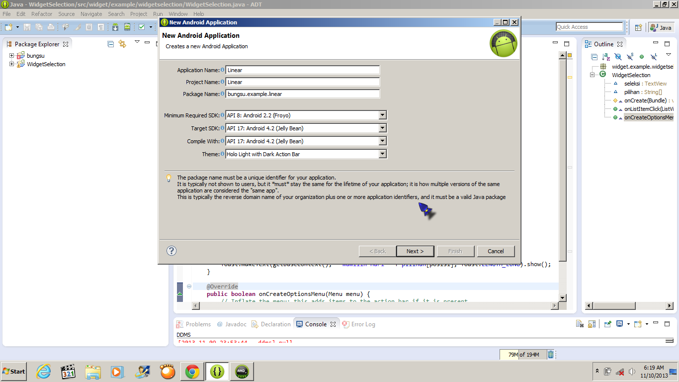679x382 pixels.
Task: Select the bungsu project in Package Explorer
Action: tap(36, 56)
